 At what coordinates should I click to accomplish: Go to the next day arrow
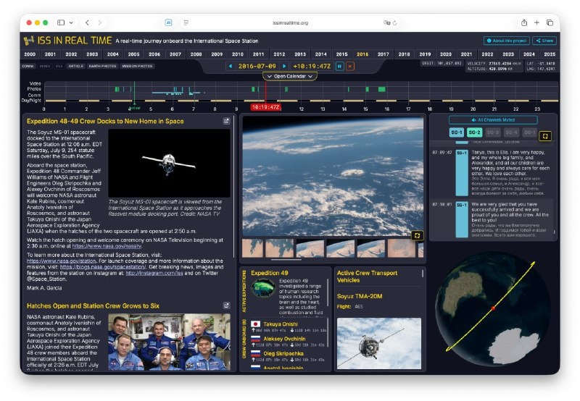coord(284,66)
